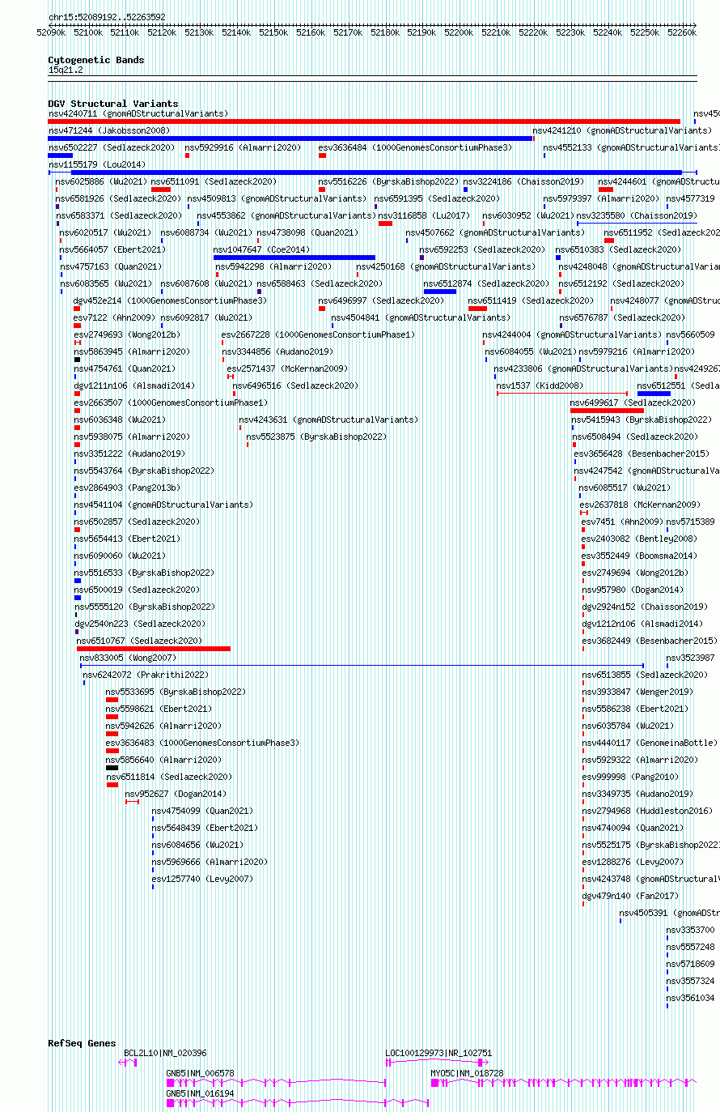Click the blue bar under nsv471244
Image resolution: width=720 pixels, height=1112 pixels.
(x=290, y=138)
